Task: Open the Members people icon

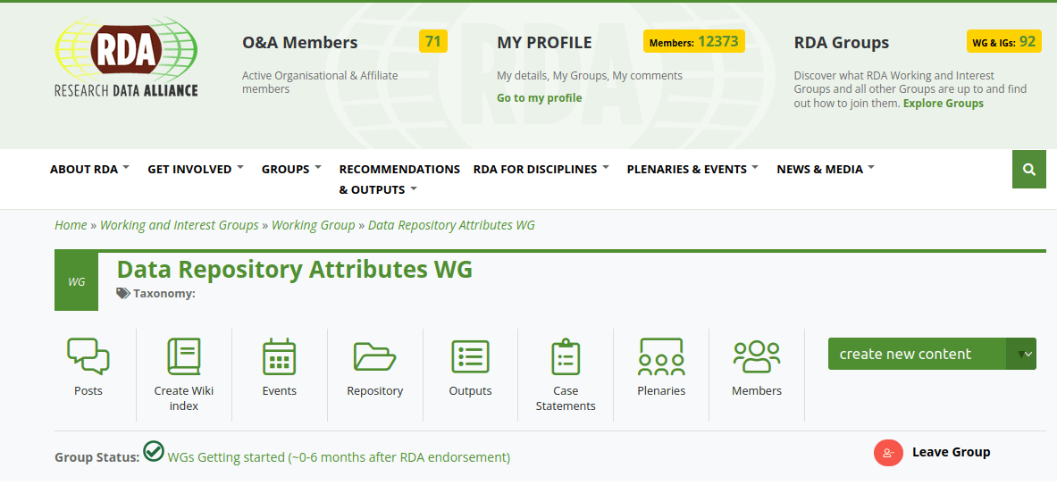Action: (x=757, y=356)
